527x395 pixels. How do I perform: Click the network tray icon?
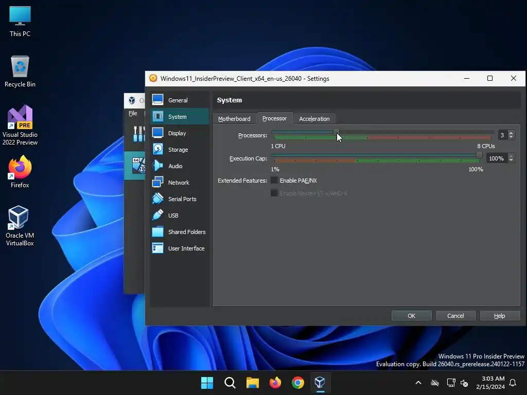(451, 383)
